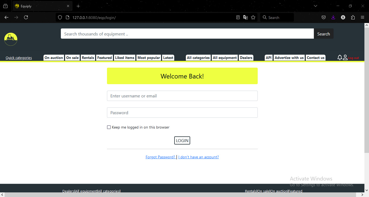Toggle reader view in the address bar
The width and height of the screenshot is (369, 197).
[238, 17]
